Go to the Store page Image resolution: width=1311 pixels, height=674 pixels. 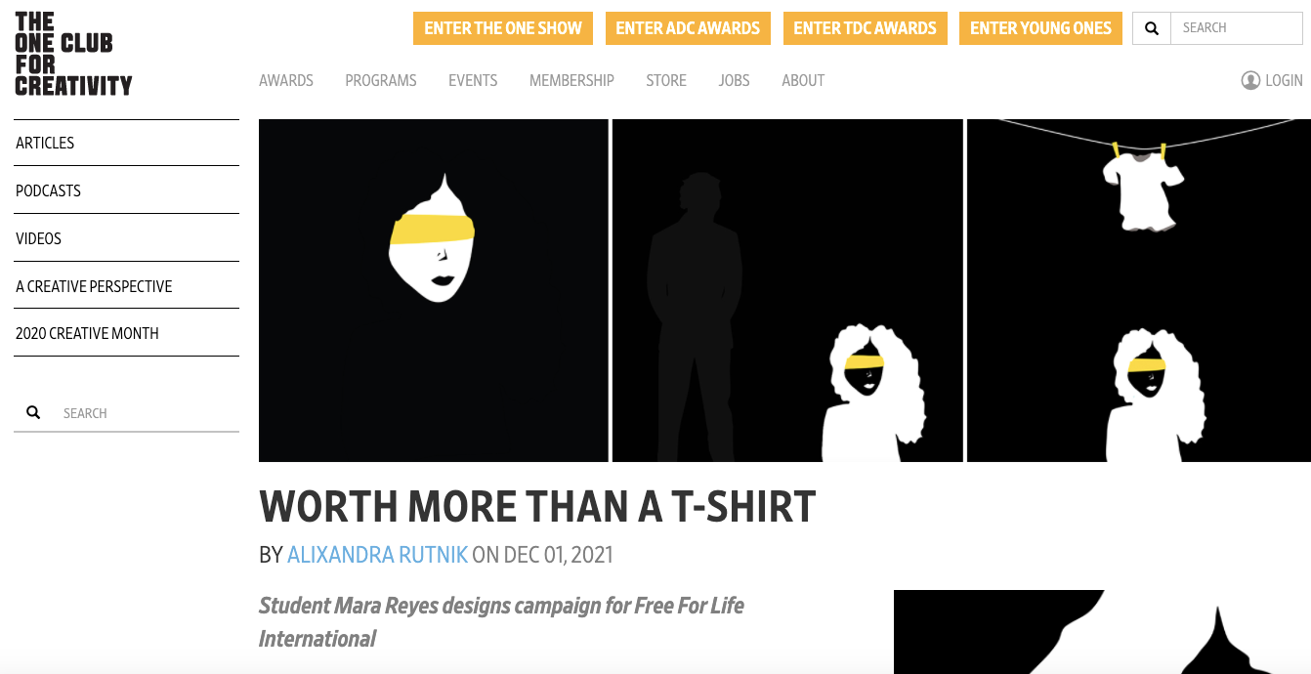click(666, 80)
